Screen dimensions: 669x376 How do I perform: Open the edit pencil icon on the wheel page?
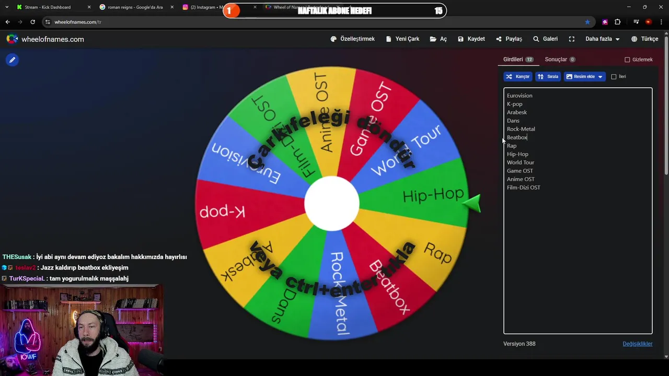pyautogui.click(x=12, y=60)
